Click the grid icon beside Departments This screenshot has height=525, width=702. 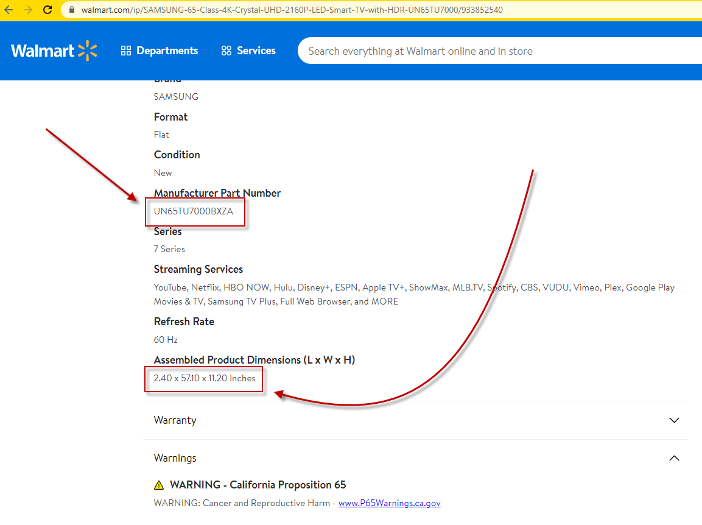(126, 51)
